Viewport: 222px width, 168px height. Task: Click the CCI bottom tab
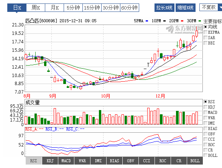pos(146,161)
